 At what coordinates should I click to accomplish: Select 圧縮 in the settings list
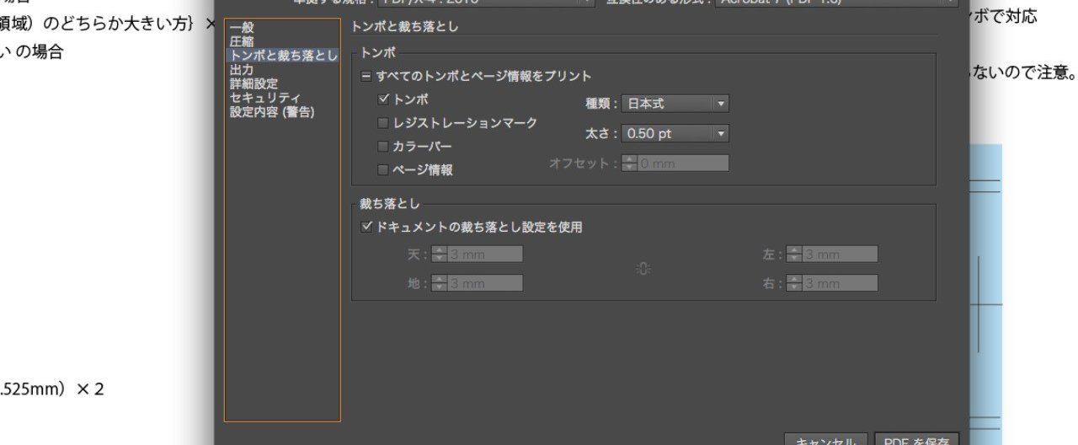pyautogui.click(x=242, y=41)
